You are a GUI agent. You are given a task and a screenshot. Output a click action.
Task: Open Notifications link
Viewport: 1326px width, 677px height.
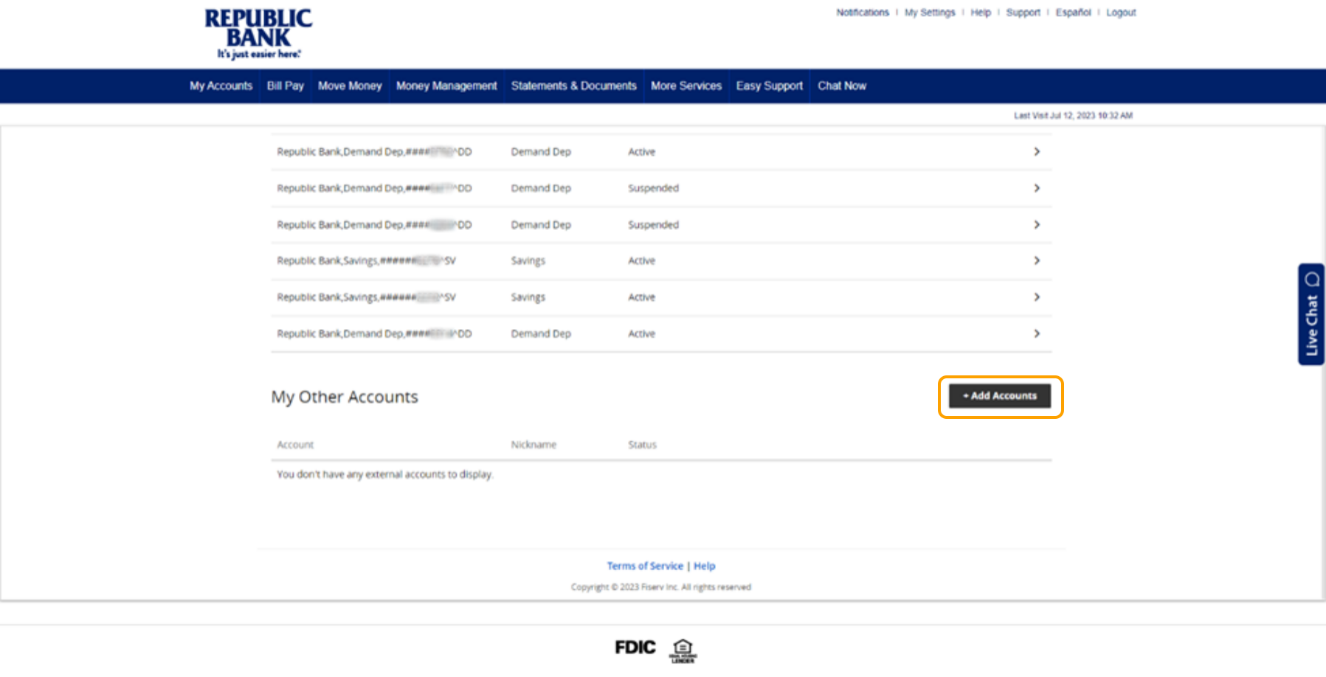pyautogui.click(x=863, y=13)
